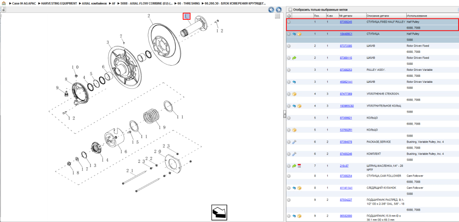Click blue replacement arrow for 450621A1
Image resolution: width=459 pixels, height=222 pixels.
(x=294, y=82)
